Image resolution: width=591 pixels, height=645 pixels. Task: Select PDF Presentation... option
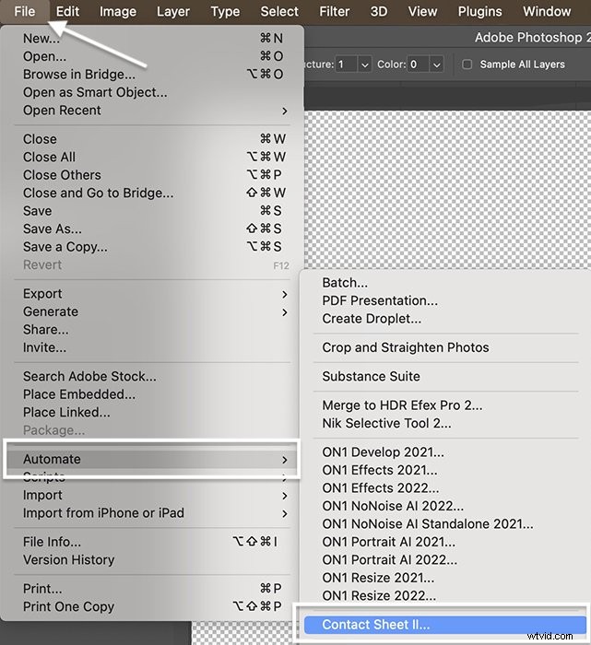(x=380, y=300)
